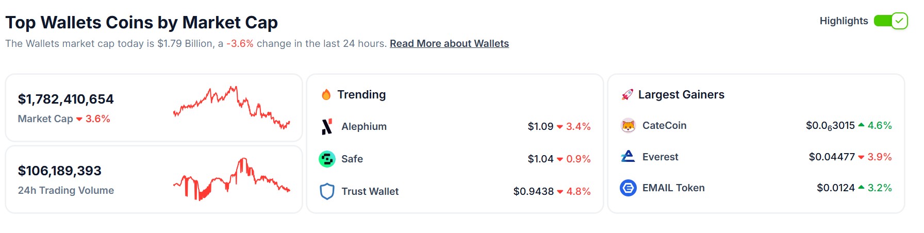
Task: Click the CateCoin cat logo icon
Action: coord(628,125)
